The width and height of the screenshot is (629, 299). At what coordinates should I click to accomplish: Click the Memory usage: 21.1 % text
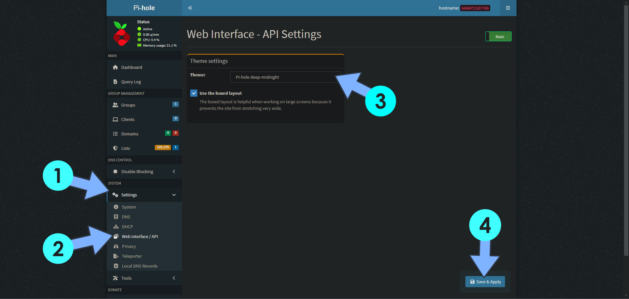point(160,45)
